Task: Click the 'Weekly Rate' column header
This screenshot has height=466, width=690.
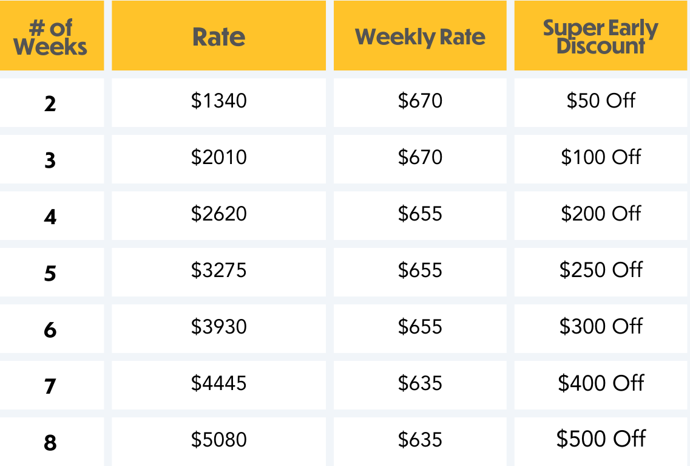Action: [420, 37]
